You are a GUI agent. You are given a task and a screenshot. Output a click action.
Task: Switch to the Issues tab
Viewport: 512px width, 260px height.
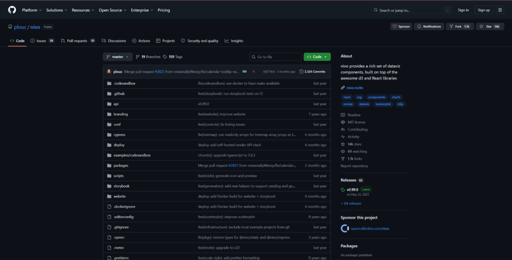42,41
